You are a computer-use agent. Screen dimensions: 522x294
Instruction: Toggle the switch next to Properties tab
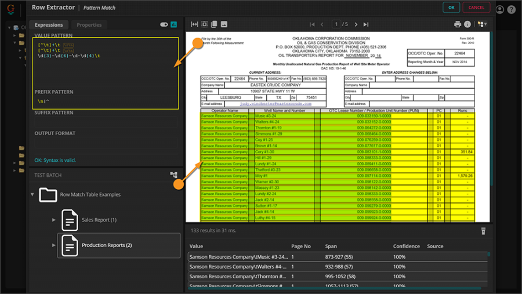pos(164,25)
